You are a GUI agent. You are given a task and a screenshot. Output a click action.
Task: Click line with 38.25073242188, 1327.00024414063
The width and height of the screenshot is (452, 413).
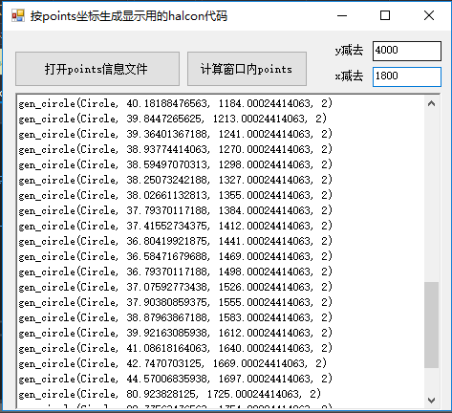(175, 180)
